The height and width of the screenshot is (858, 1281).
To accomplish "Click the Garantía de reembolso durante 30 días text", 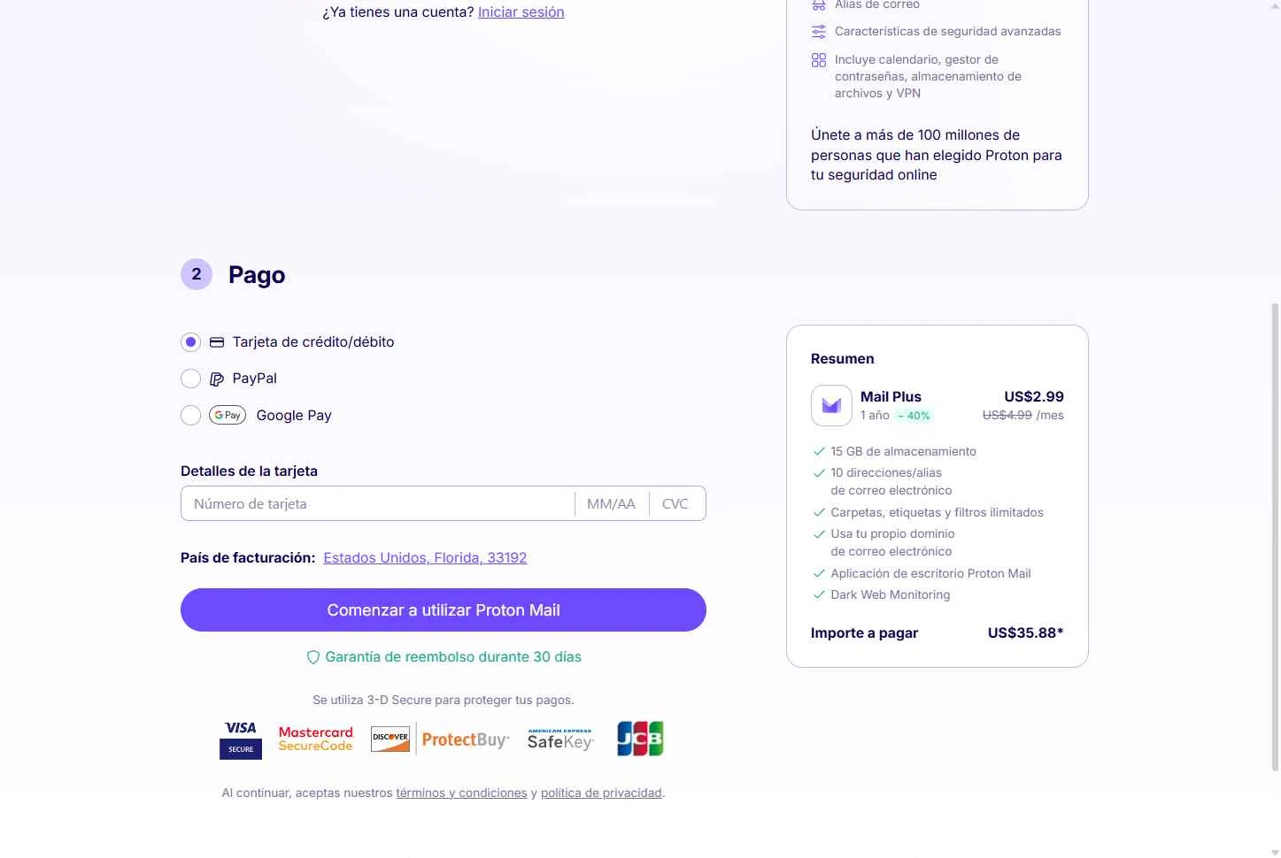I will (x=453, y=657).
